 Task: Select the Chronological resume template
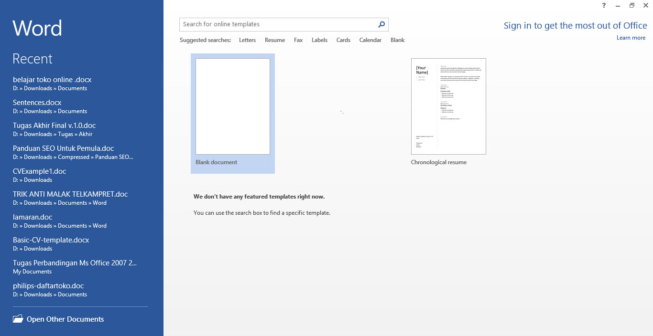pyautogui.click(x=448, y=113)
